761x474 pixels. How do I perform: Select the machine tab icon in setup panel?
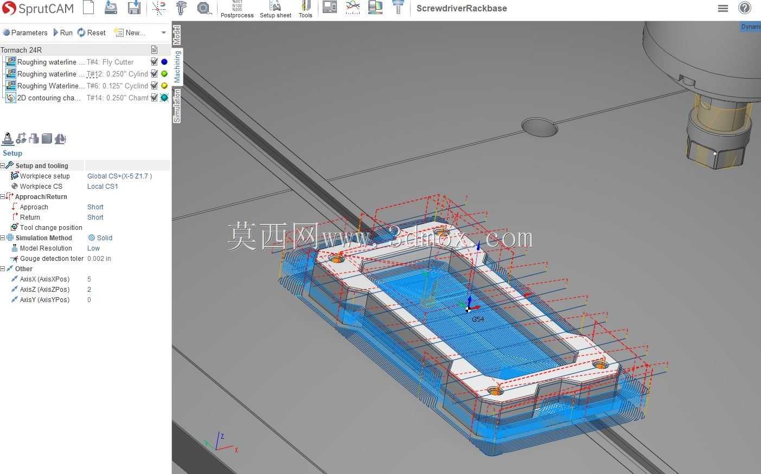coord(60,139)
